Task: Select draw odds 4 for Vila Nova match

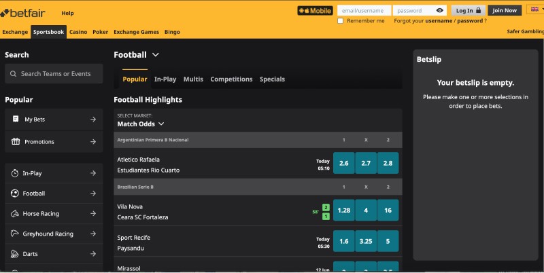Action: pyautogui.click(x=366, y=210)
